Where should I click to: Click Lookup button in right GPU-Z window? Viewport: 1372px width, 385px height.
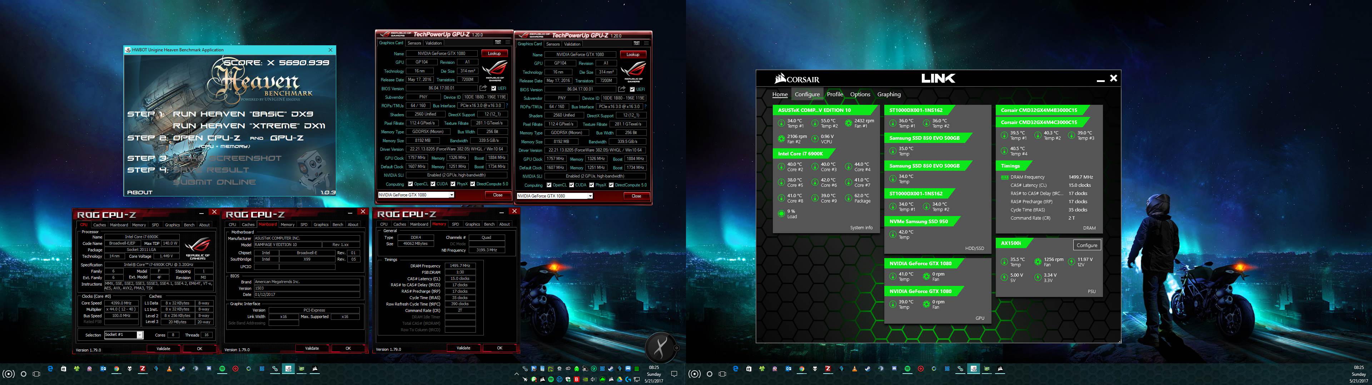pos(633,54)
